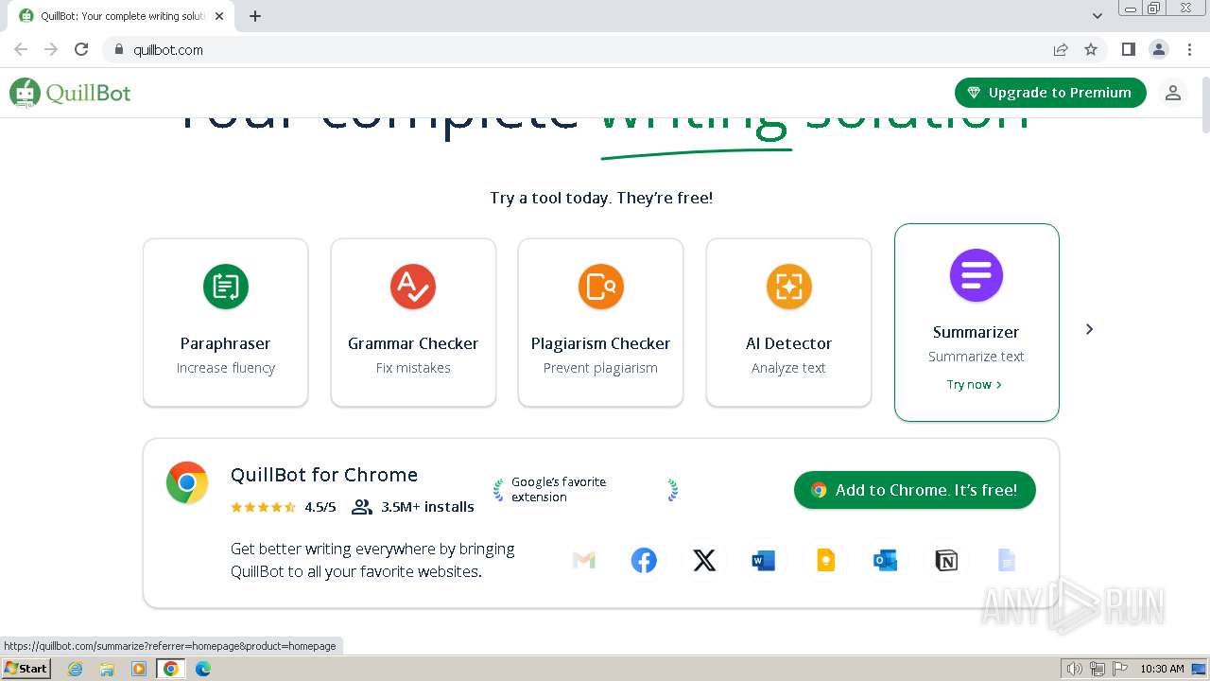Toggle the browser side panel
Screen dimensions: 1210x681
point(1128,49)
